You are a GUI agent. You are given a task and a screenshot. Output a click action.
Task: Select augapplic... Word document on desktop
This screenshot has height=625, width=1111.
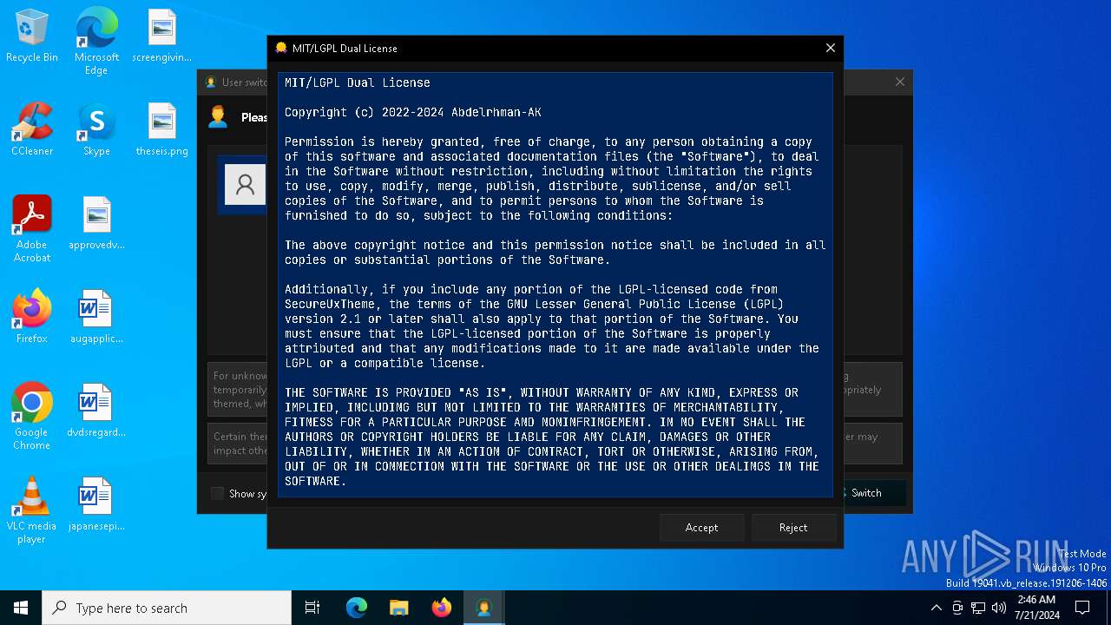click(96, 318)
